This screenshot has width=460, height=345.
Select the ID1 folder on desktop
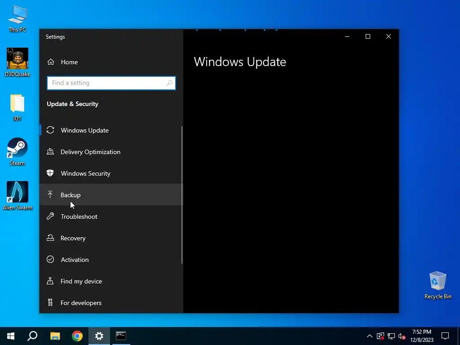pyautogui.click(x=18, y=108)
